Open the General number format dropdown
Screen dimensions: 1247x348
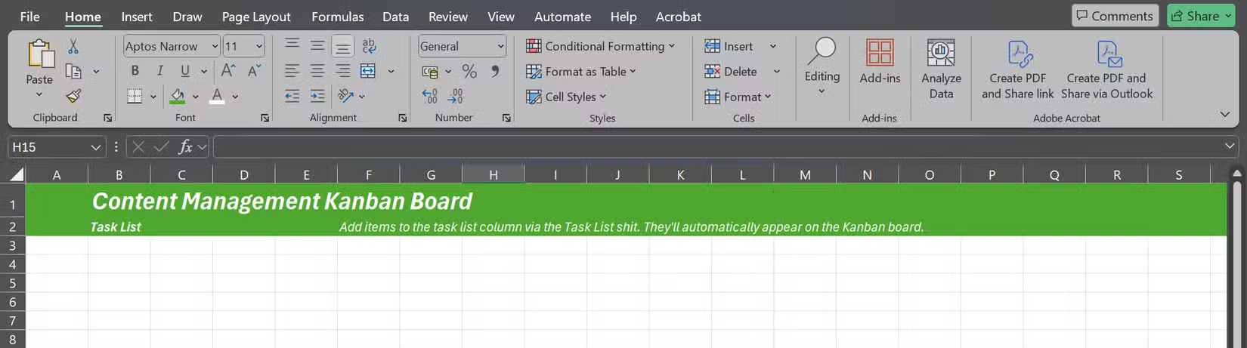pyautogui.click(x=500, y=46)
